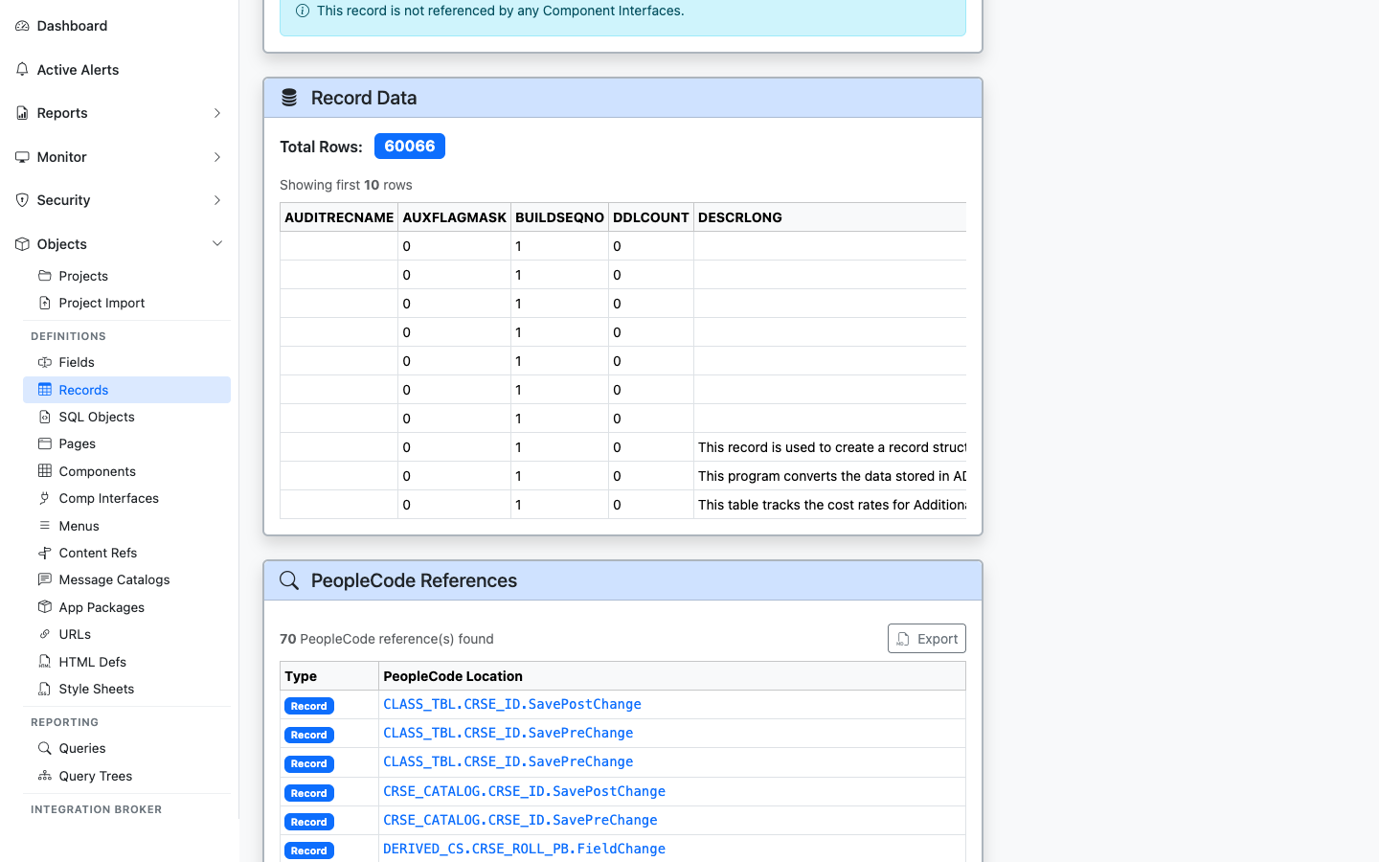Click the Monitor screen icon

click(x=22, y=157)
